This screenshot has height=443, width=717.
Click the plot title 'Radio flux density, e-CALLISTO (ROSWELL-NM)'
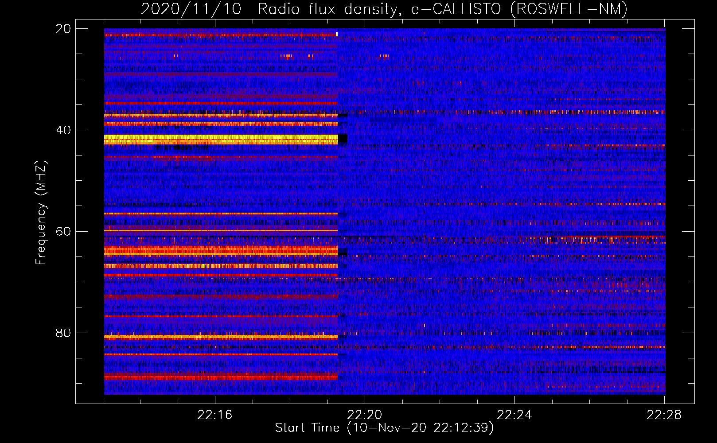443,9
